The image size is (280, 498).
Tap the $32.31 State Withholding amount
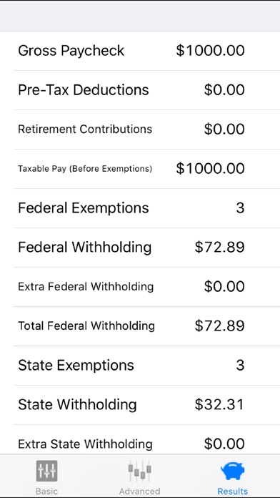219,405
